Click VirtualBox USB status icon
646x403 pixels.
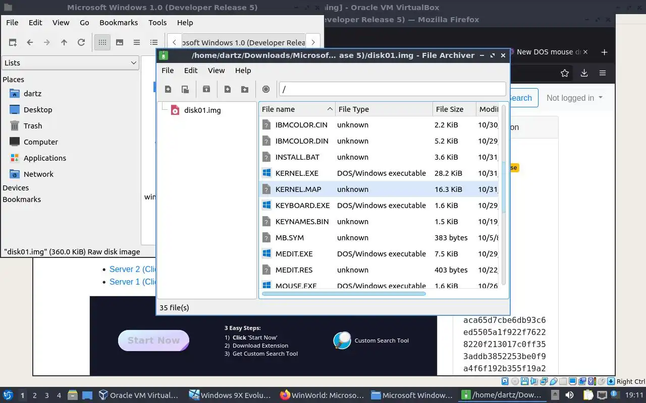[554, 381]
